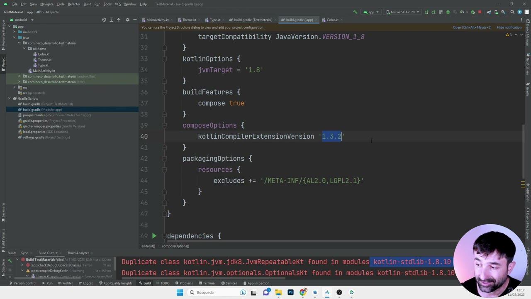Open the Navigate menu

point(46,4)
